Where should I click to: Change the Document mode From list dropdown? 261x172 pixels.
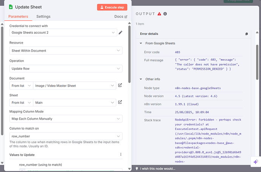point(21,86)
